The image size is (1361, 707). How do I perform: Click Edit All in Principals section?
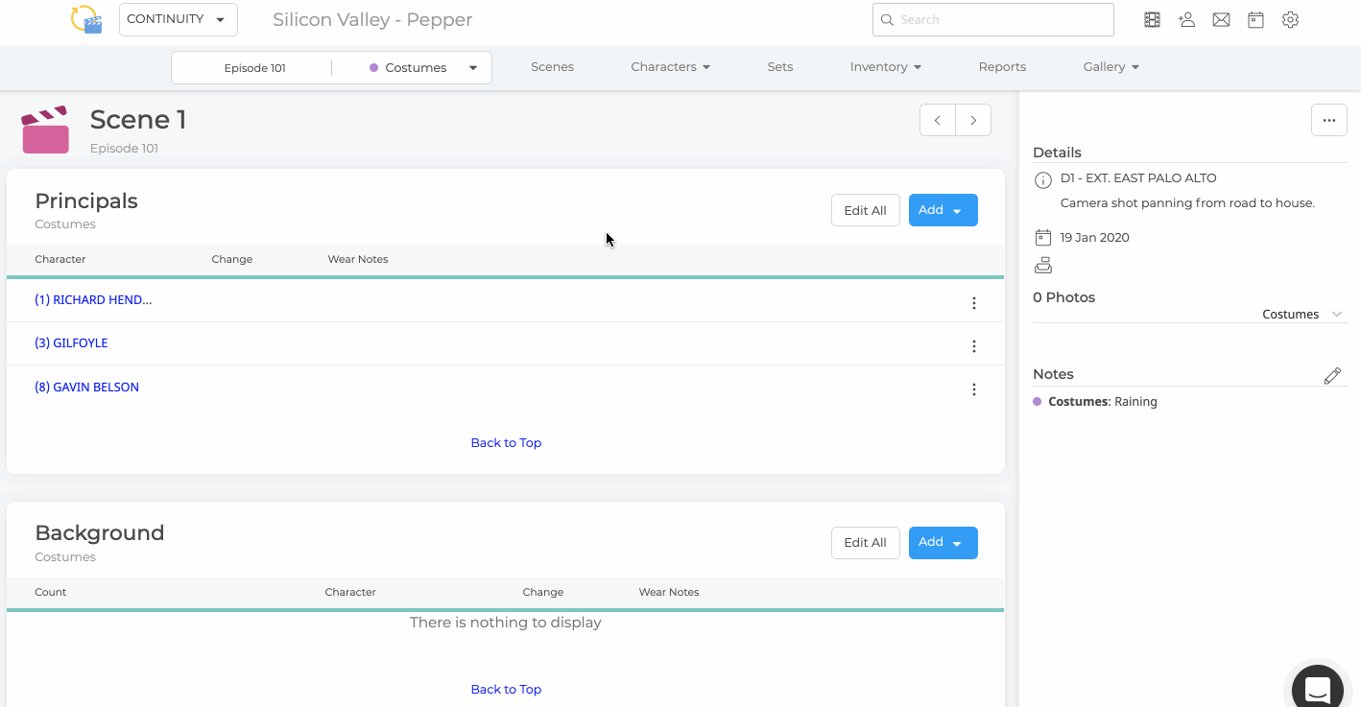pos(866,210)
